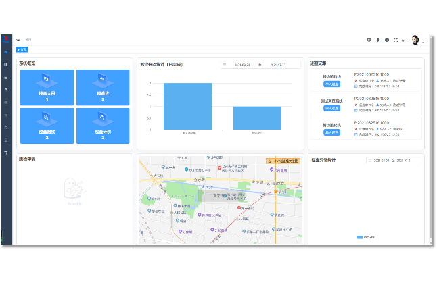Viewport: 437px width, 285px height.
Task: Click the message icon in the top bar
Action: [369, 40]
